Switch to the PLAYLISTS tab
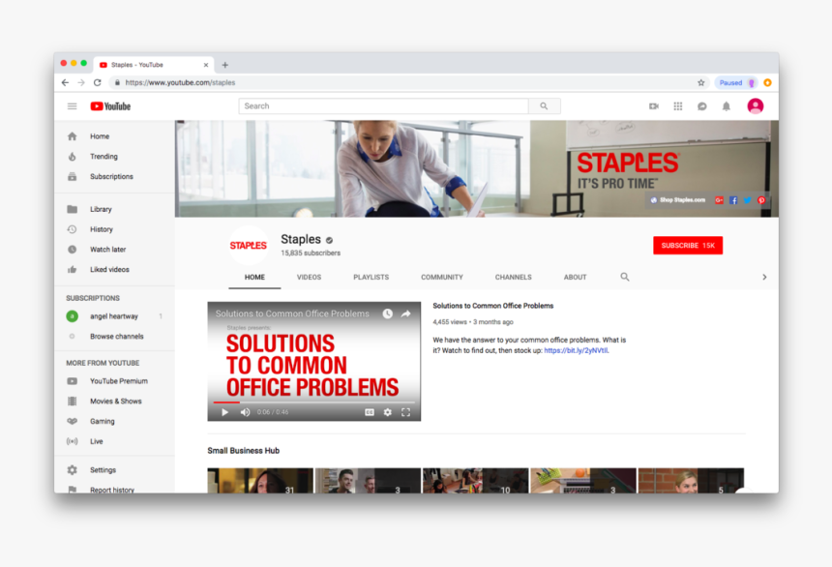The height and width of the screenshot is (567, 832). tap(371, 277)
